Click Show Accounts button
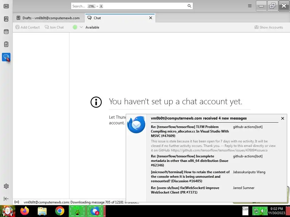The height and width of the screenshot is (217, 290). tap(269, 27)
